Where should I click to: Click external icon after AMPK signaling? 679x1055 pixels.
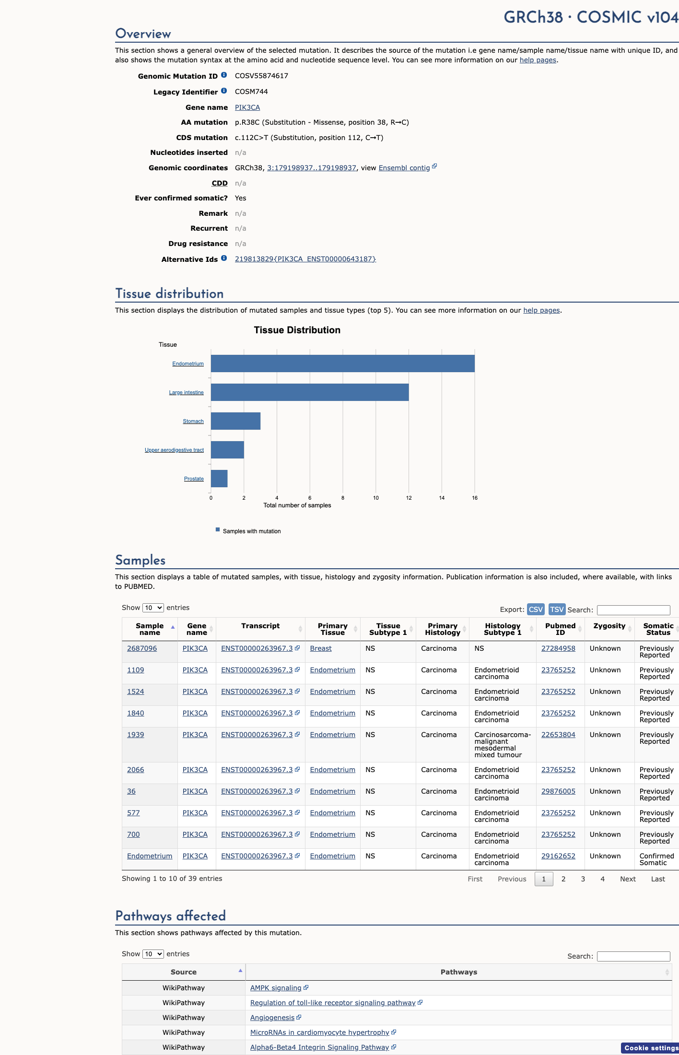click(x=306, y=987)
